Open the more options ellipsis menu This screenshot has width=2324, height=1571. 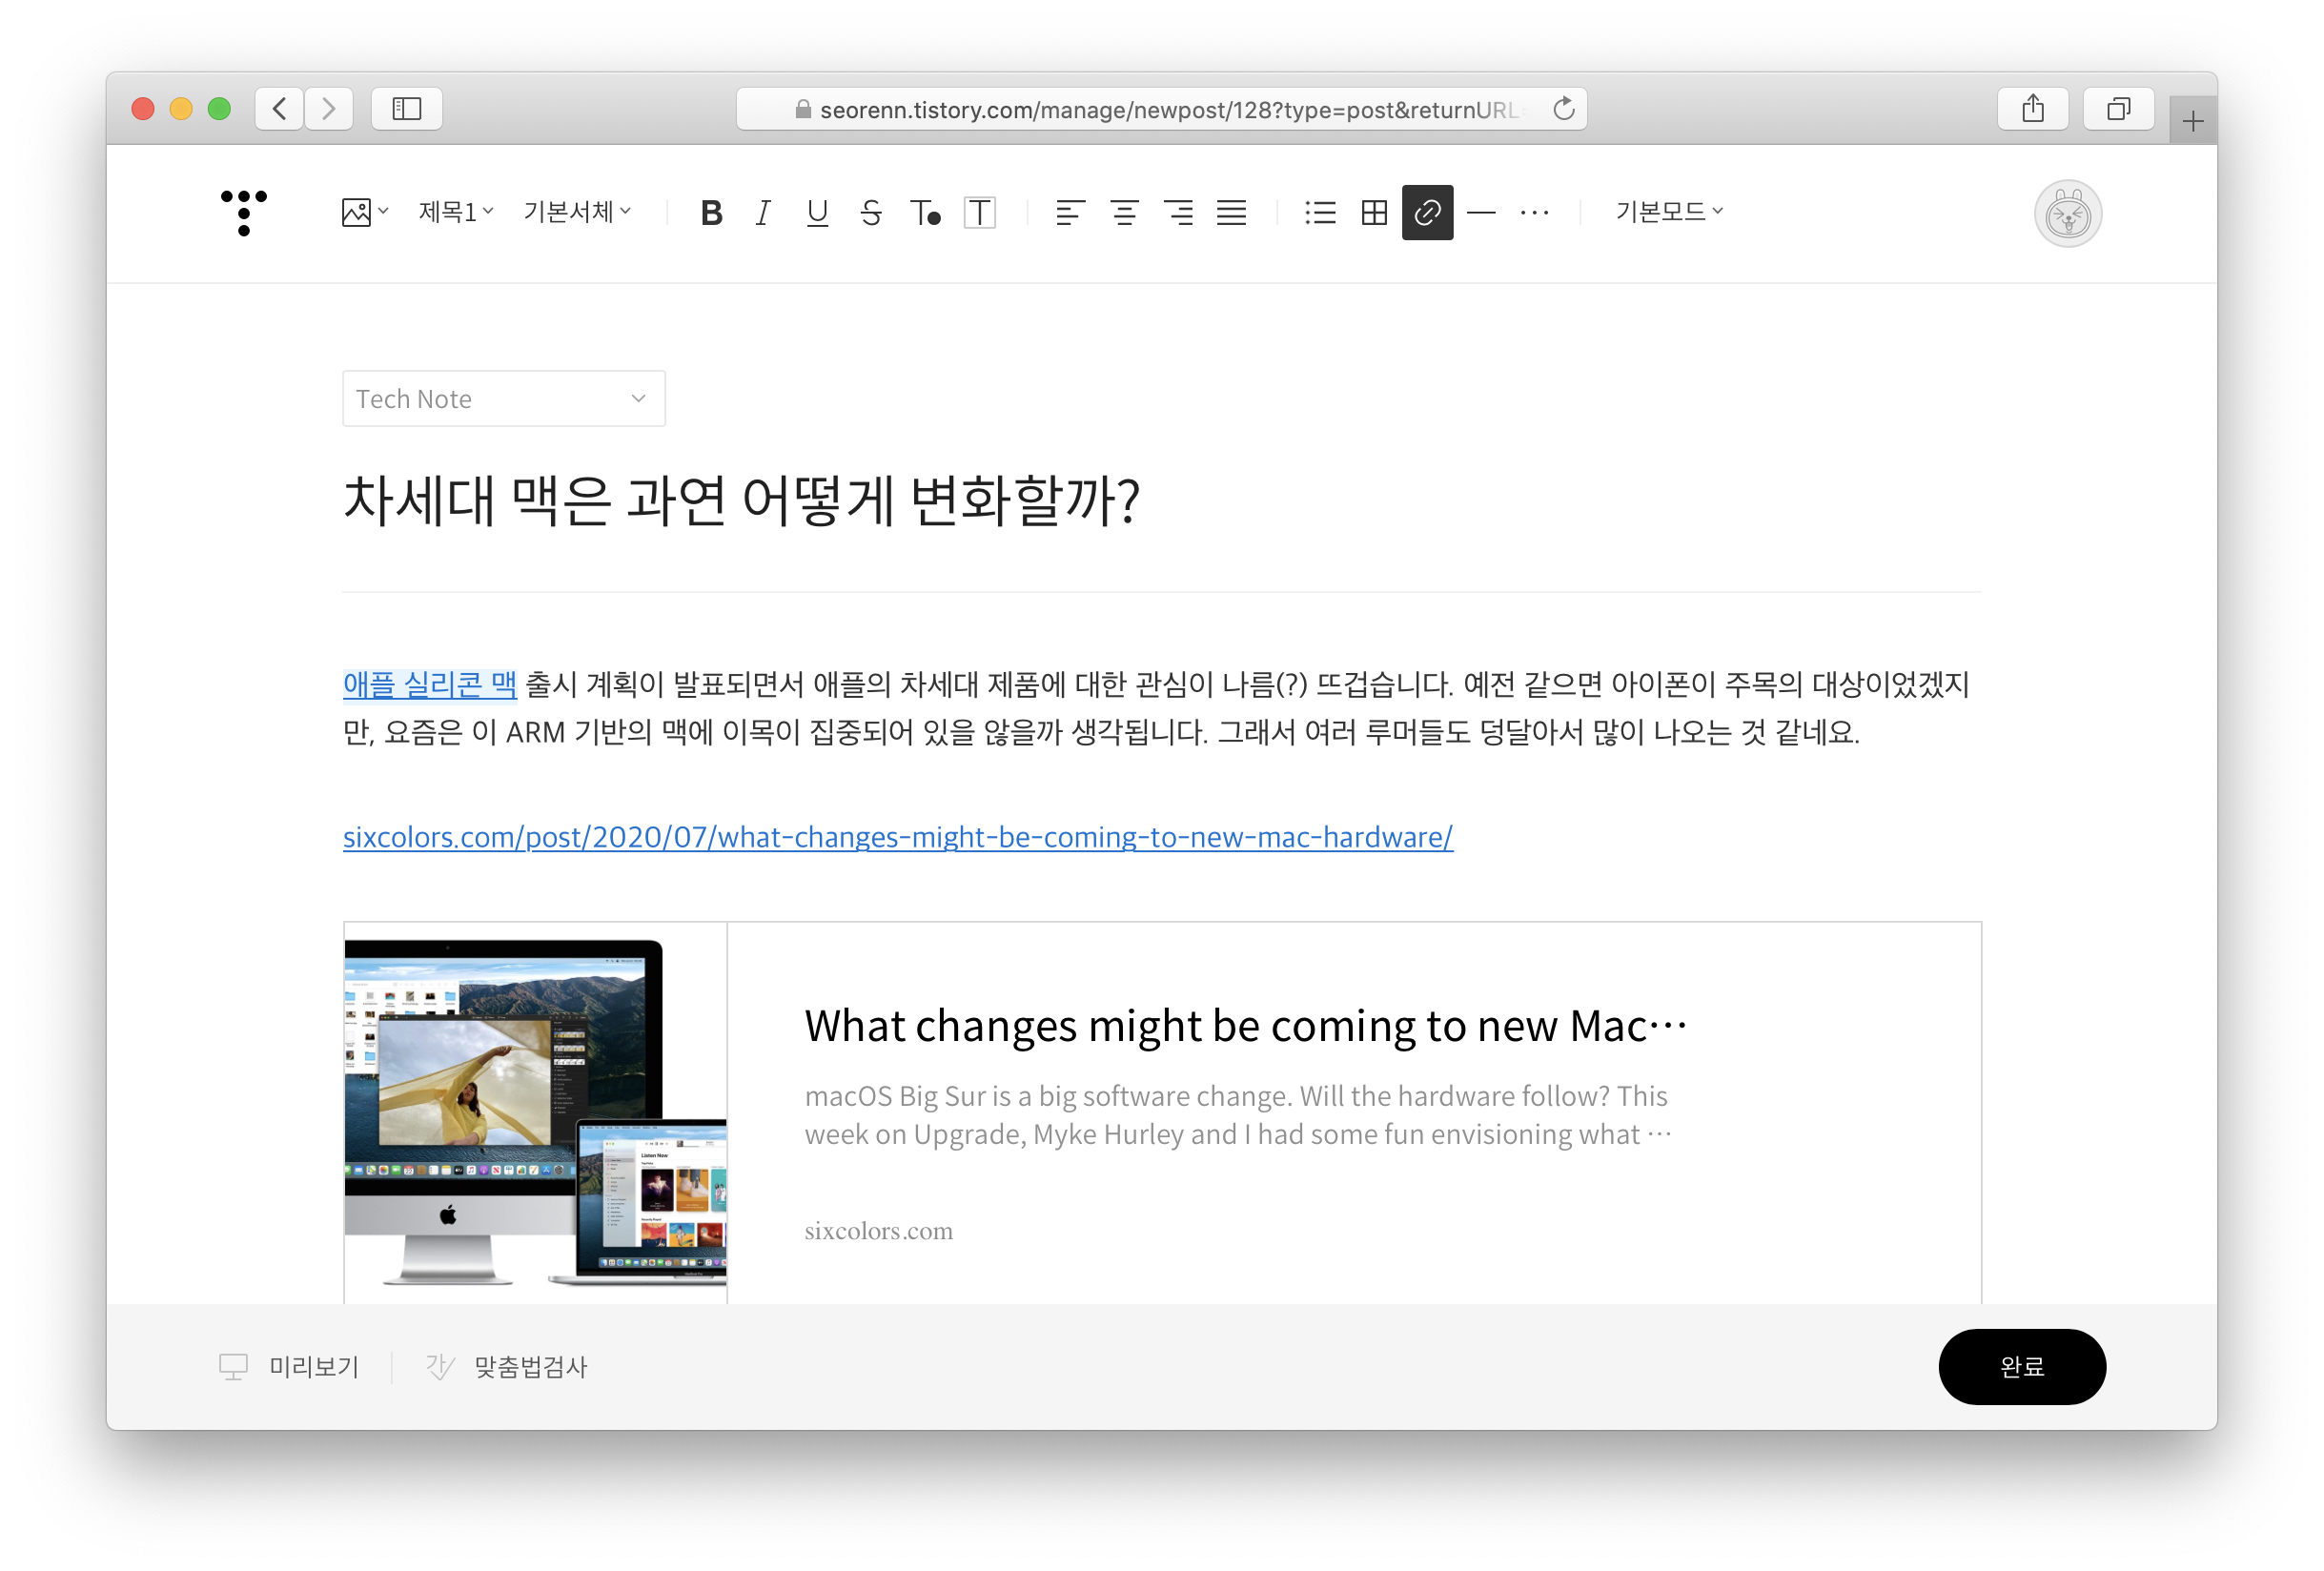click(x=1534, y=212)
